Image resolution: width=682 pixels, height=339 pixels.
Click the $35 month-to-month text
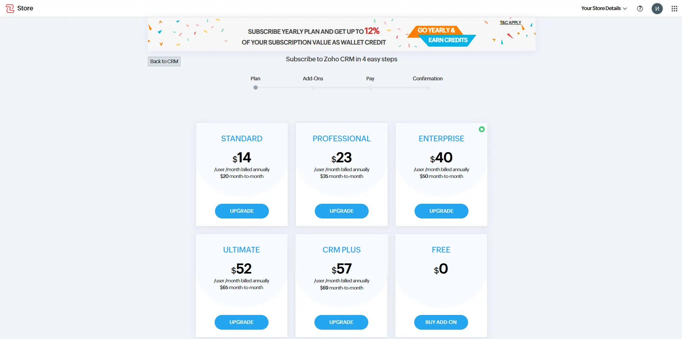(x=342, y=176)
